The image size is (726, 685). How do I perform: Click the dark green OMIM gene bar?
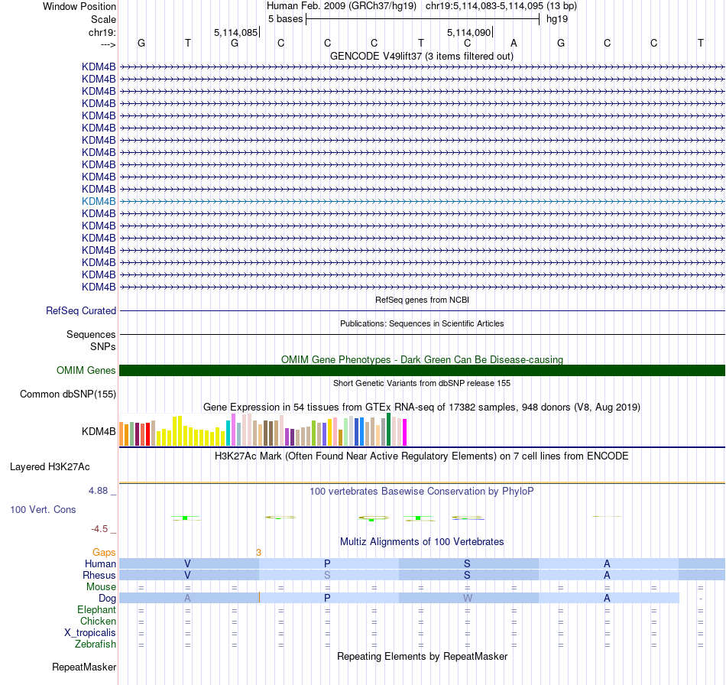click(422, 370)
